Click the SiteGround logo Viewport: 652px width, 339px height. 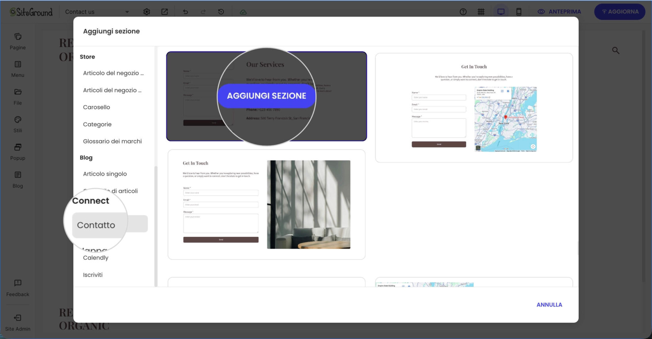pyautogui.click(x=31, y=12)
